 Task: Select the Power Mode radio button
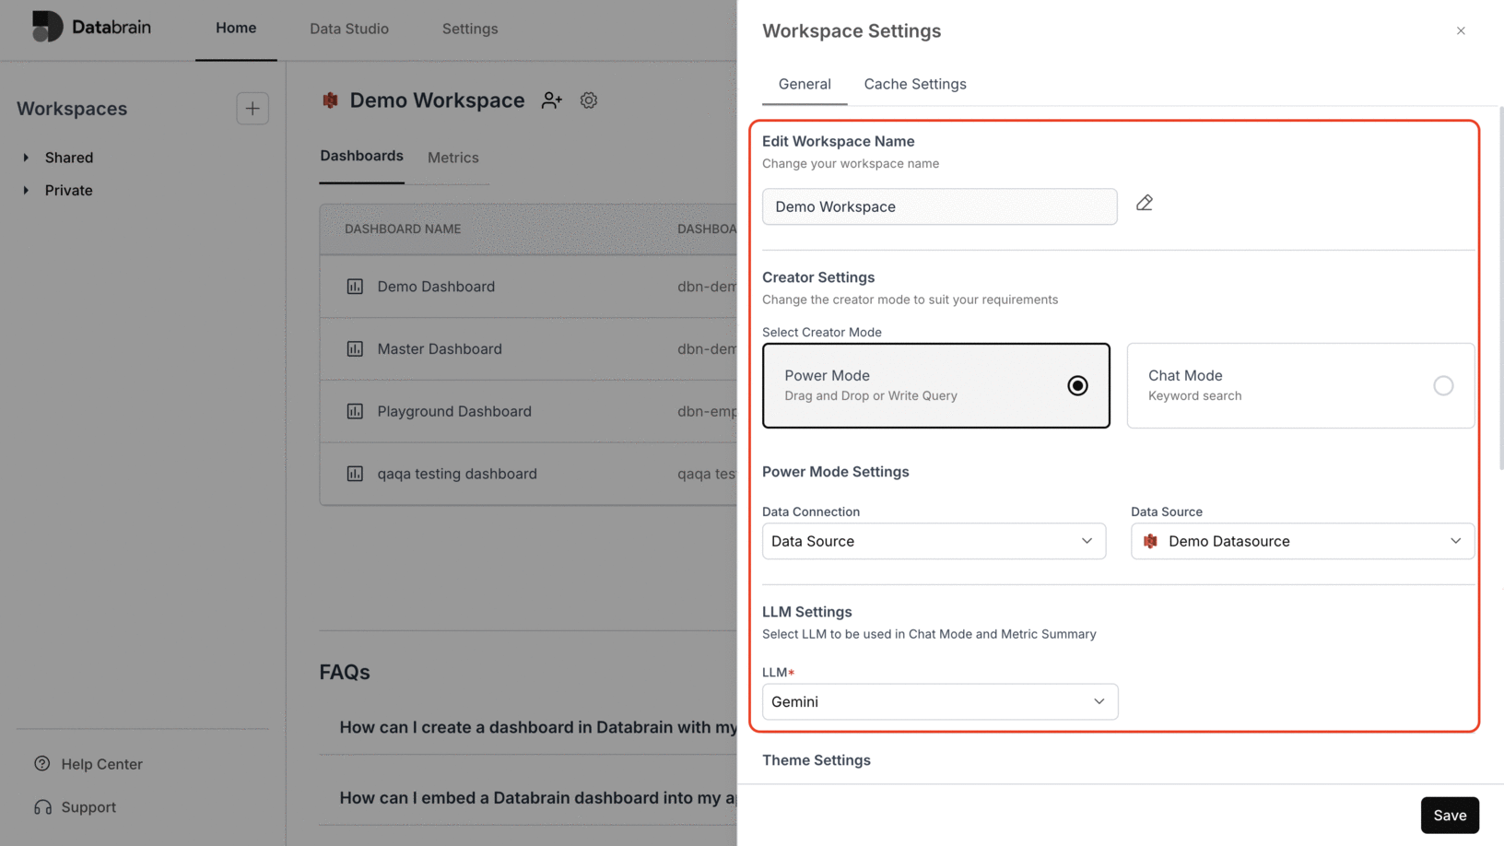(1077, 385)
